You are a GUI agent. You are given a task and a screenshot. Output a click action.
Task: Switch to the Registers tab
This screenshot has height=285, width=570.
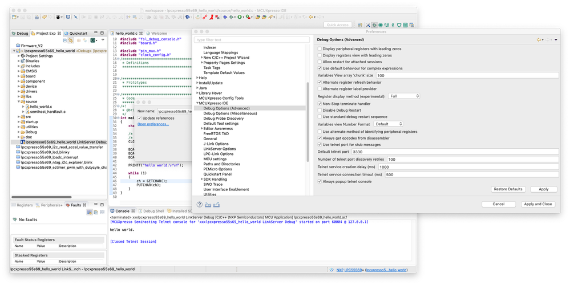click(22, 205)
